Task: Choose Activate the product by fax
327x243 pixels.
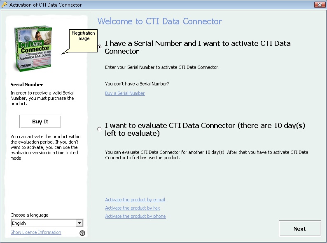Action: 132,208
